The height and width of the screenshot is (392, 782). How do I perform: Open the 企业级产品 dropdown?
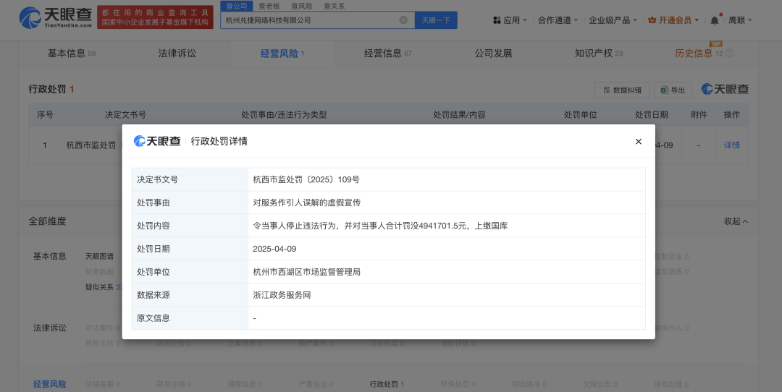[x=613, y=20]
